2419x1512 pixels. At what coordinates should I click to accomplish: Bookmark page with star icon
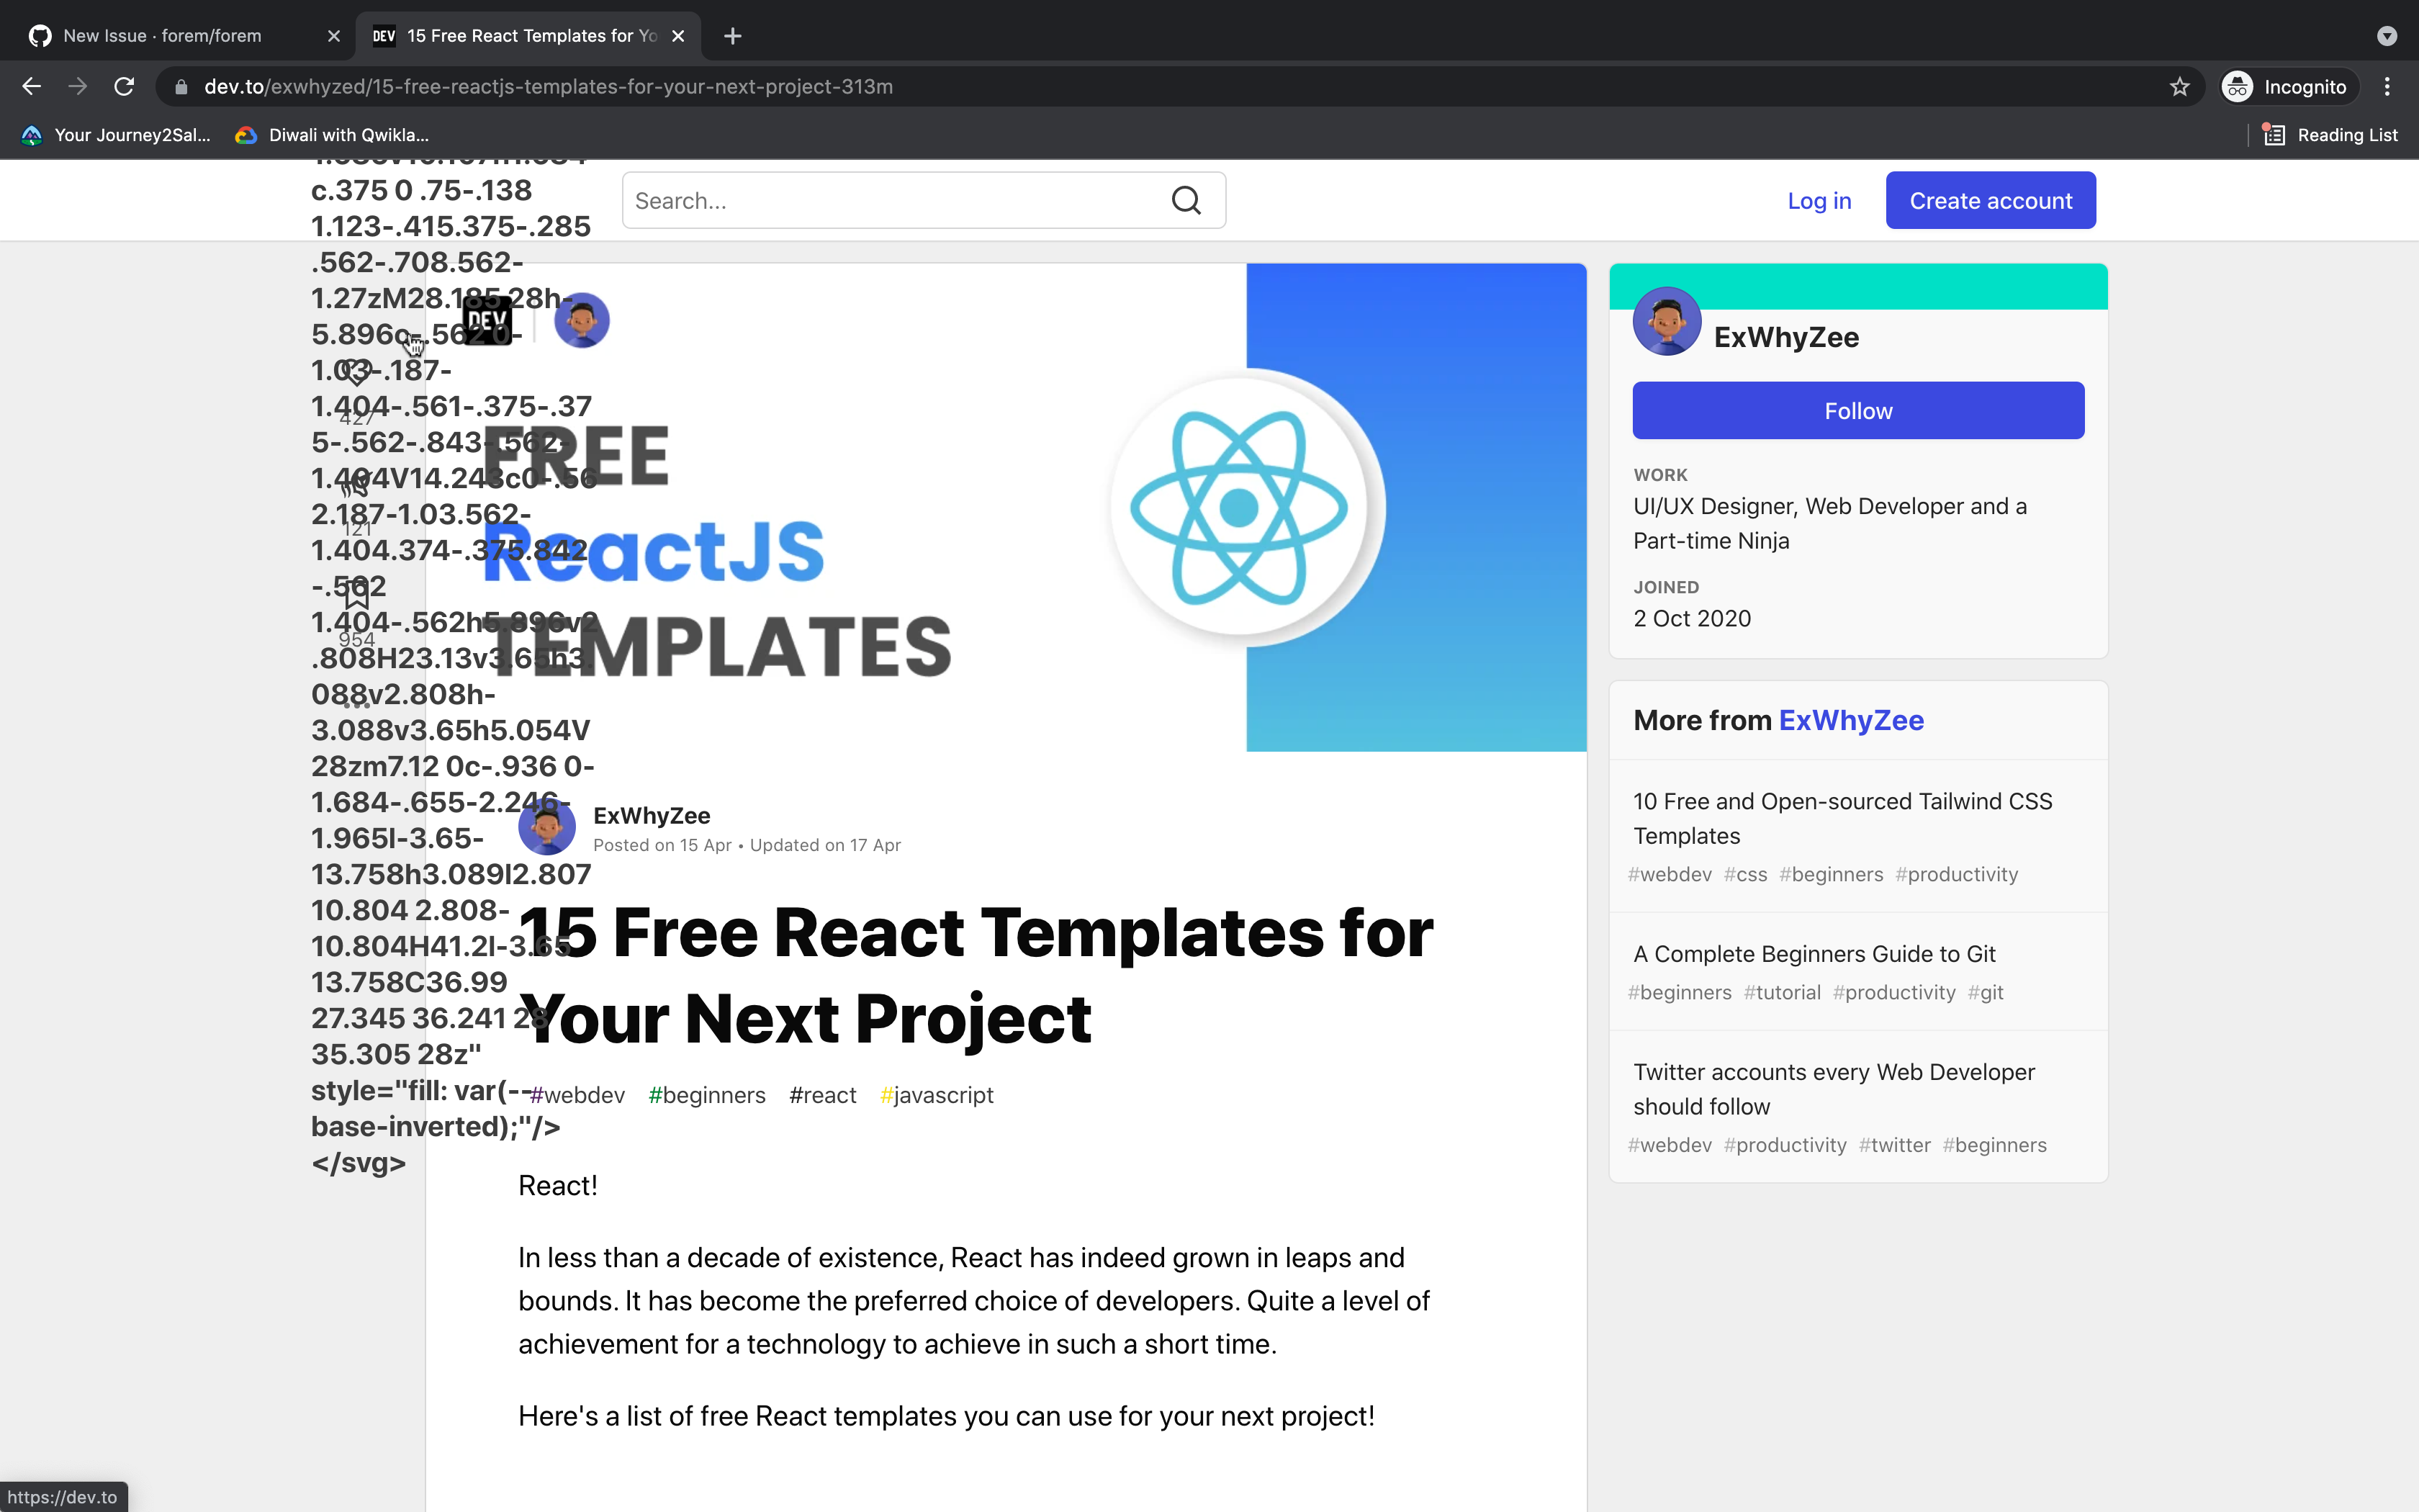[2179, 87]
